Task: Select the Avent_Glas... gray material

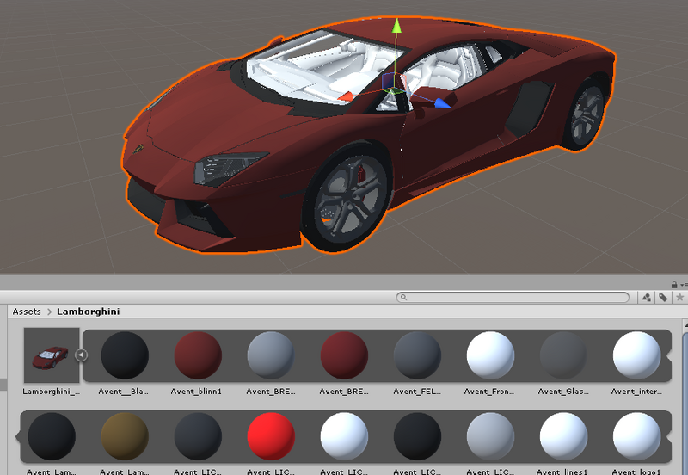Action: pyautogui.click(x=563, y=355)
